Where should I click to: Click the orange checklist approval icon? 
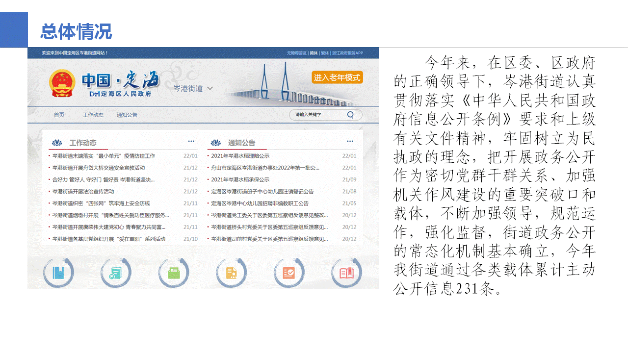288,272
